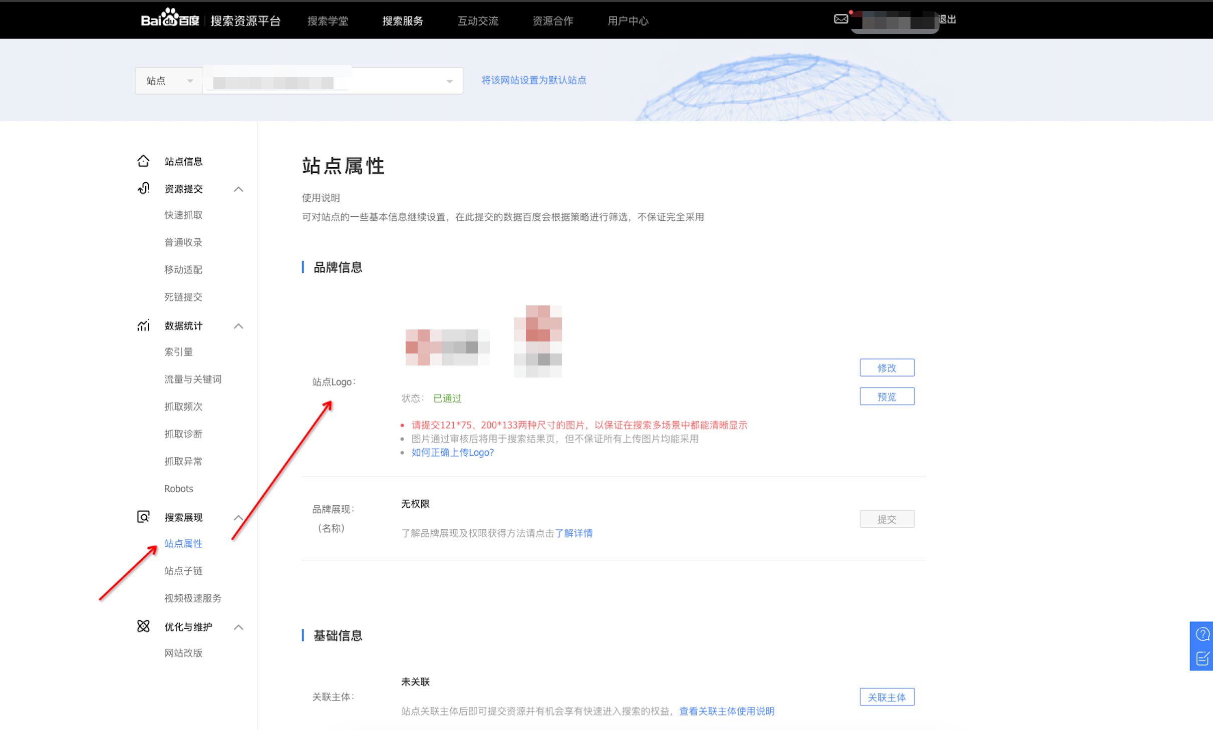
Task: Open the mail envelope notification icon
Action: tap(841, 19)
